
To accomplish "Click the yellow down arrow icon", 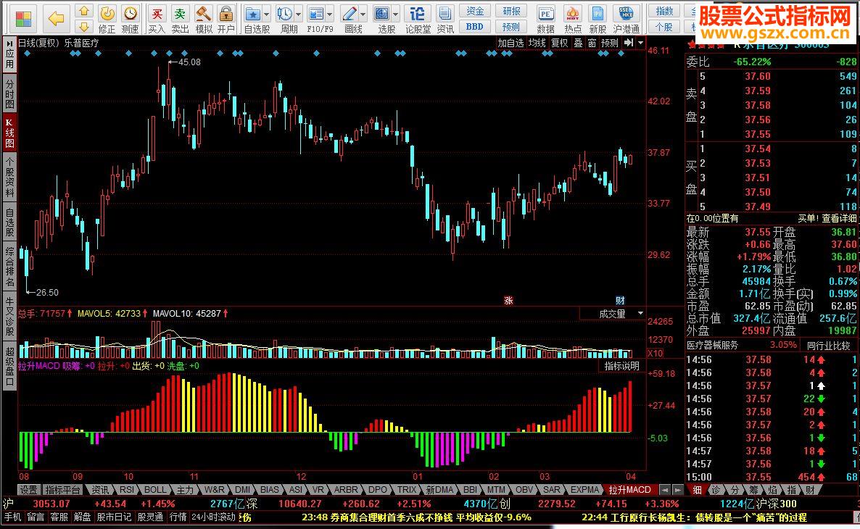I will (x=83, y=26).
